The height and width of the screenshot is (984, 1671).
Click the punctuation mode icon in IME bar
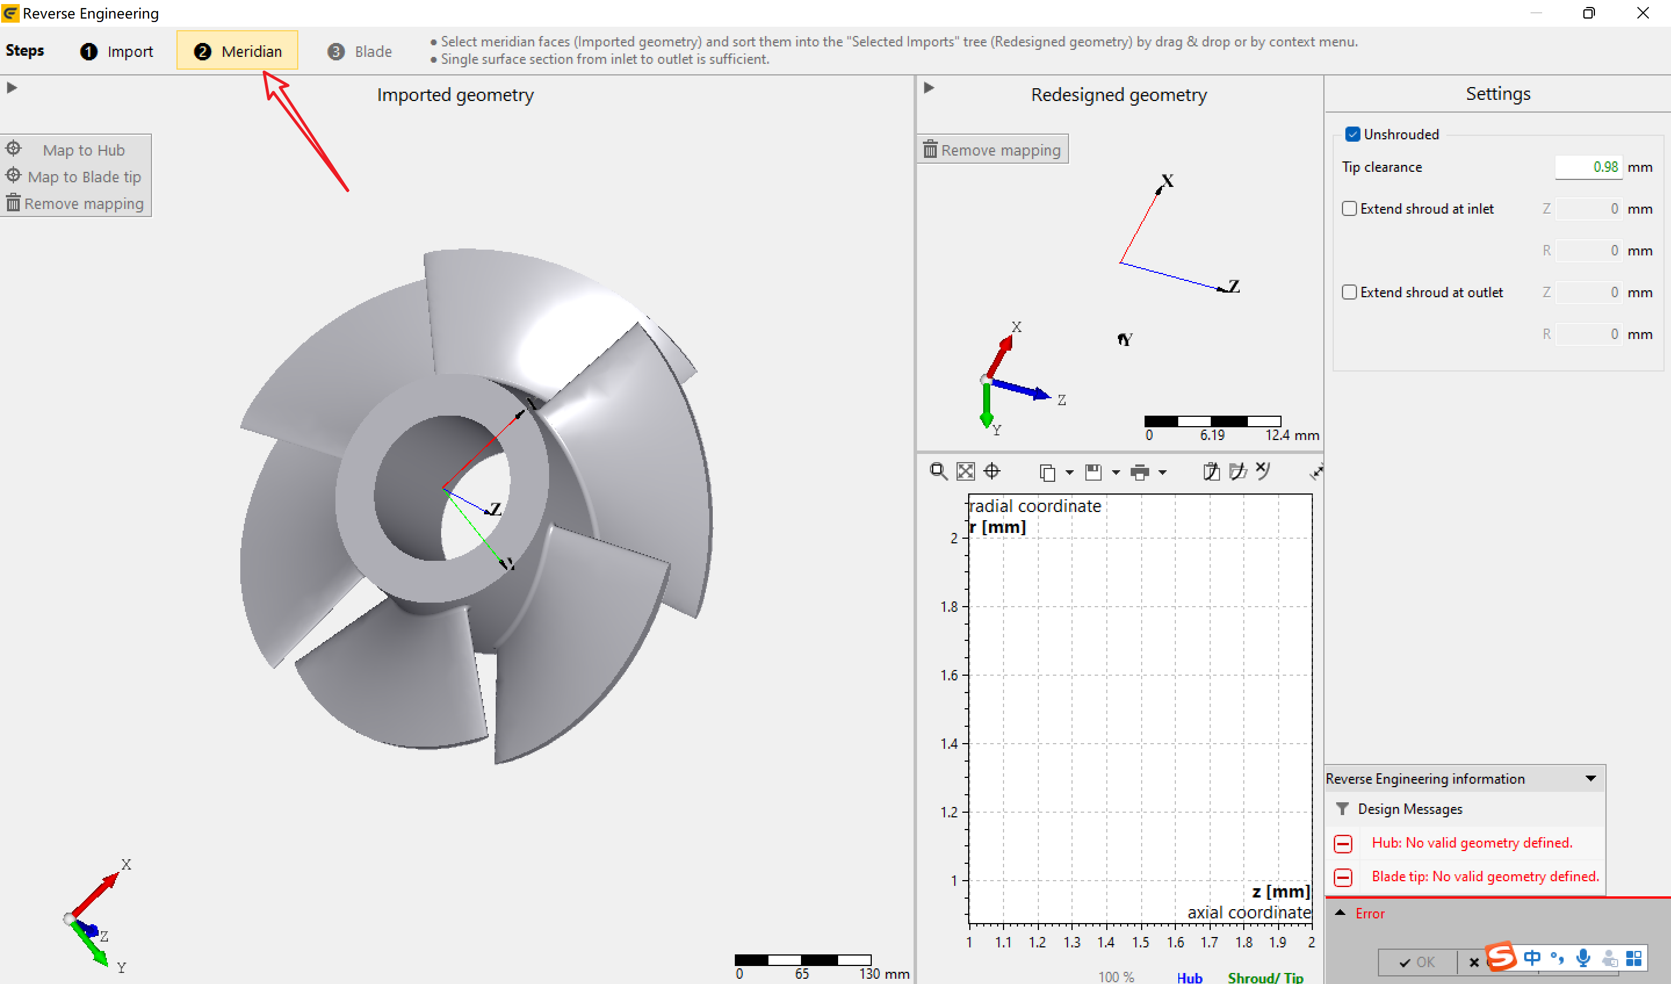[1558, 957]
